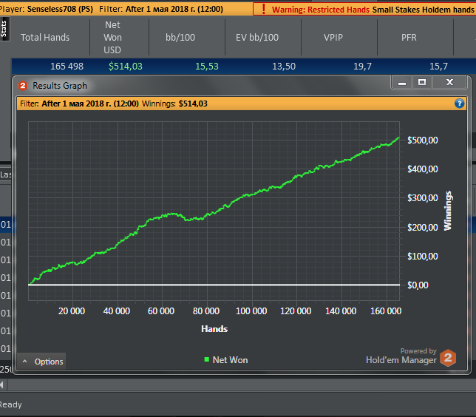Click the horizontal scrollbar left arrow
Viewport: 476px width, 417px height.
2,384
